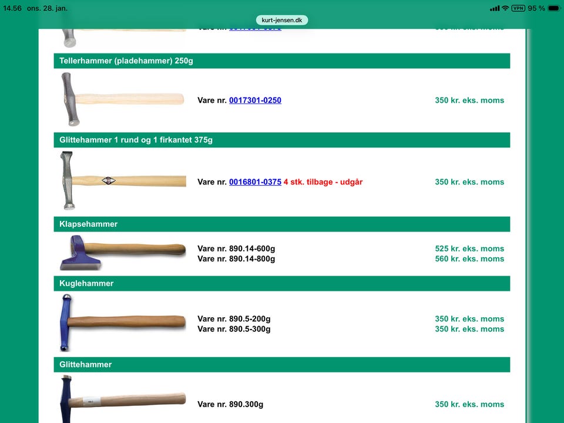This screenshot has width=564, height=423.
Task: Tap the 890.5-200g price '350 kr. eks. moms'
Action: click(469, 318)
